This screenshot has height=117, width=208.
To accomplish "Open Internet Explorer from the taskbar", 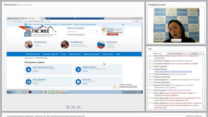I will click(x=14, y=92).
